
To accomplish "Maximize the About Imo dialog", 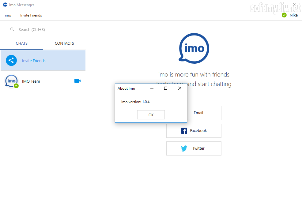I will 166,88.
